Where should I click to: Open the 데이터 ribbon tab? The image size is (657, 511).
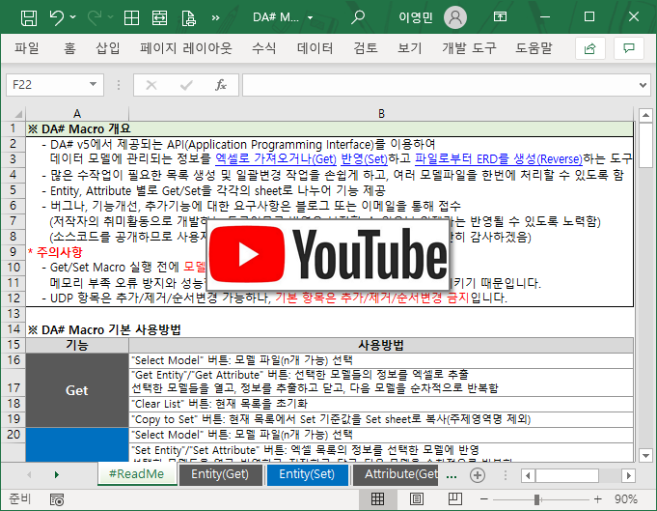(x=315, y=48)
